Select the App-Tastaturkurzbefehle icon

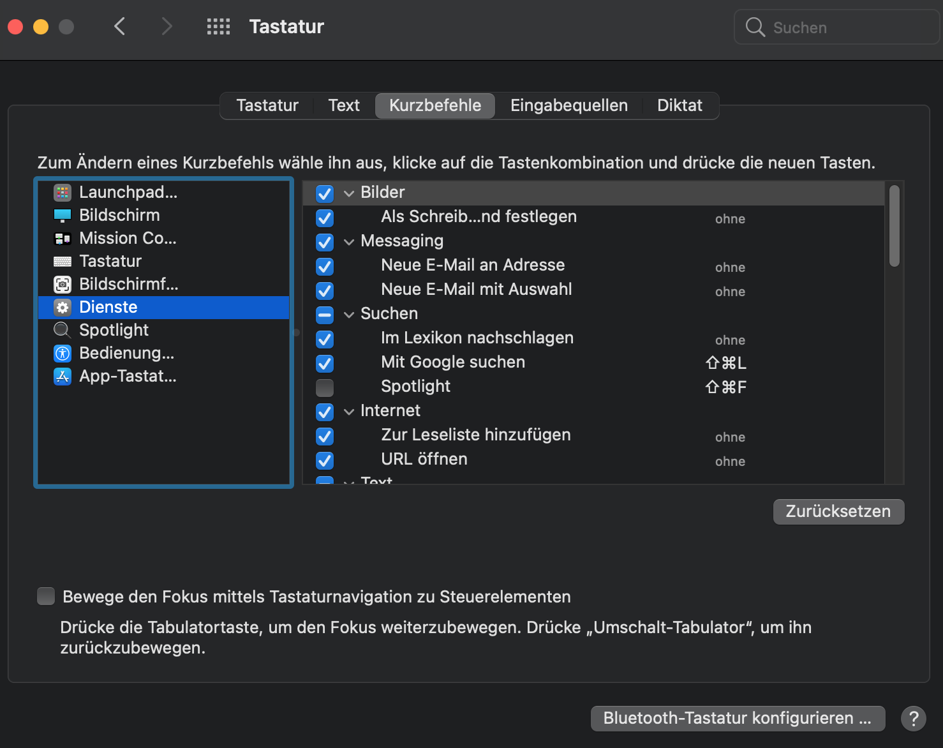point(63,376)
